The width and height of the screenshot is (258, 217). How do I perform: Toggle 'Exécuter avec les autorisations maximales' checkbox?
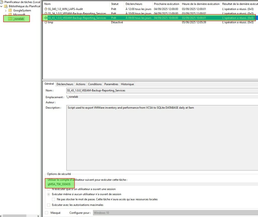click(49, 205)
